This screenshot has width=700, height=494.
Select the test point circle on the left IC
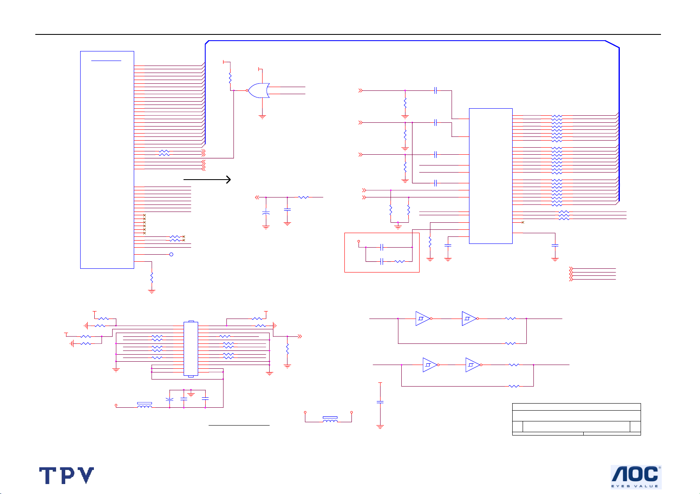(171, 254)
